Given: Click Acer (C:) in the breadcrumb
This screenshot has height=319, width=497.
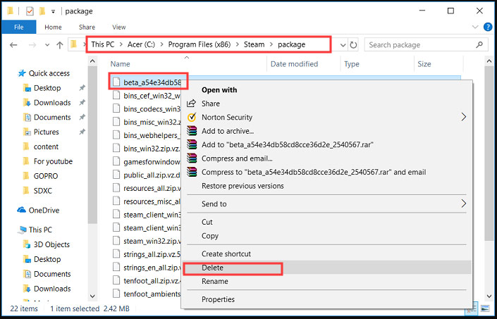Looking at the screenshot, I should [x=141, y=44].
